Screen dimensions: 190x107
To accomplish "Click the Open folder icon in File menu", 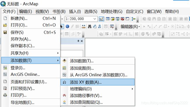I will click(x=5, y=25).
